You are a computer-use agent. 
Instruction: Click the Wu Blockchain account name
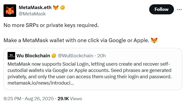click(x=33, y=56)
